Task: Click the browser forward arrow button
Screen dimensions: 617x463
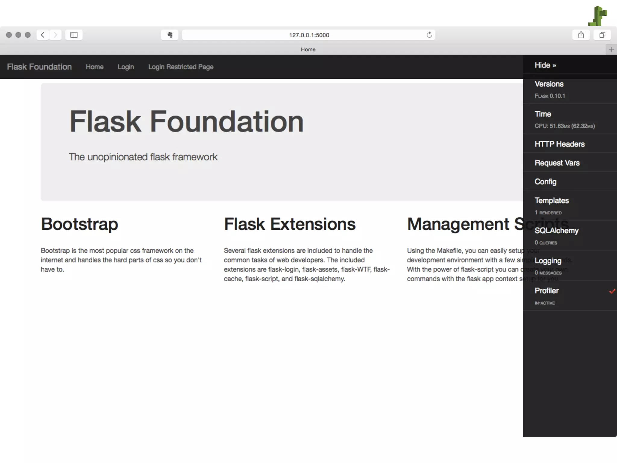Action: (x=55, y=35)
